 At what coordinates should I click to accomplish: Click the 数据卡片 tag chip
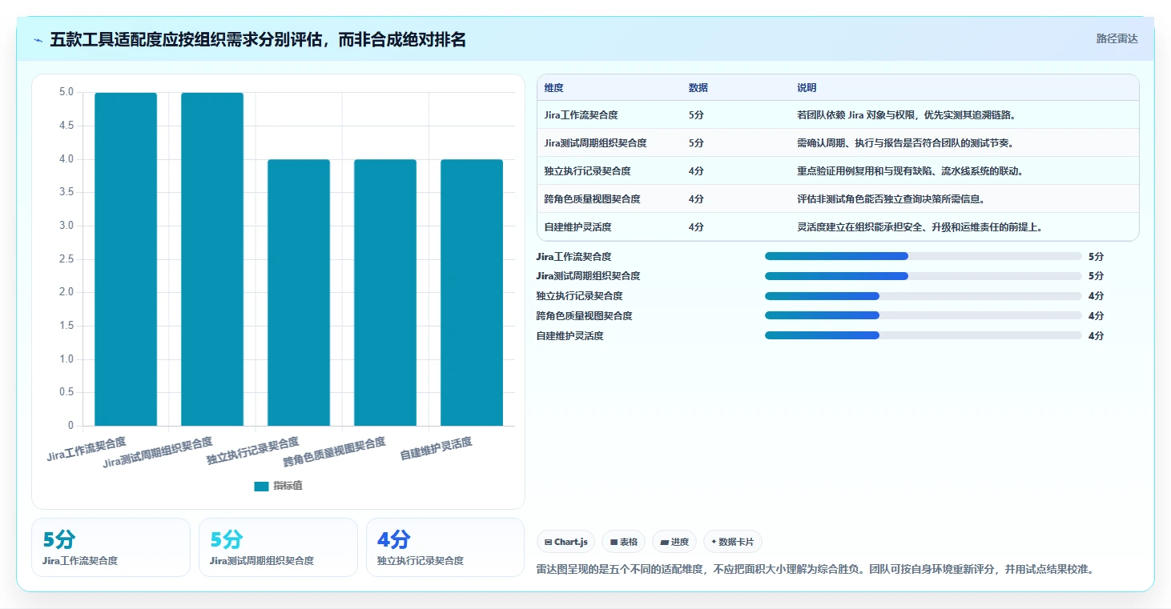pos(733,542)
